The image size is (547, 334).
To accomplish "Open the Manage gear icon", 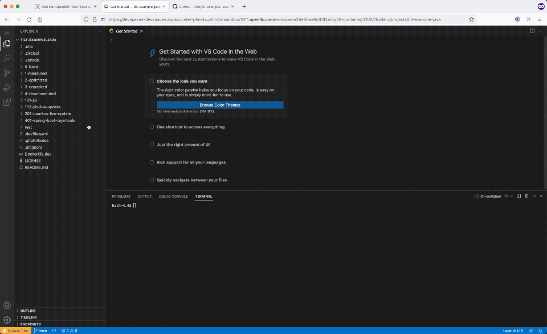I will point(7,320).
